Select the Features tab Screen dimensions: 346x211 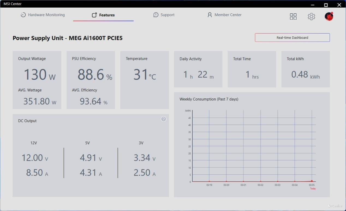pyautogui.click(x=103, y=15)
